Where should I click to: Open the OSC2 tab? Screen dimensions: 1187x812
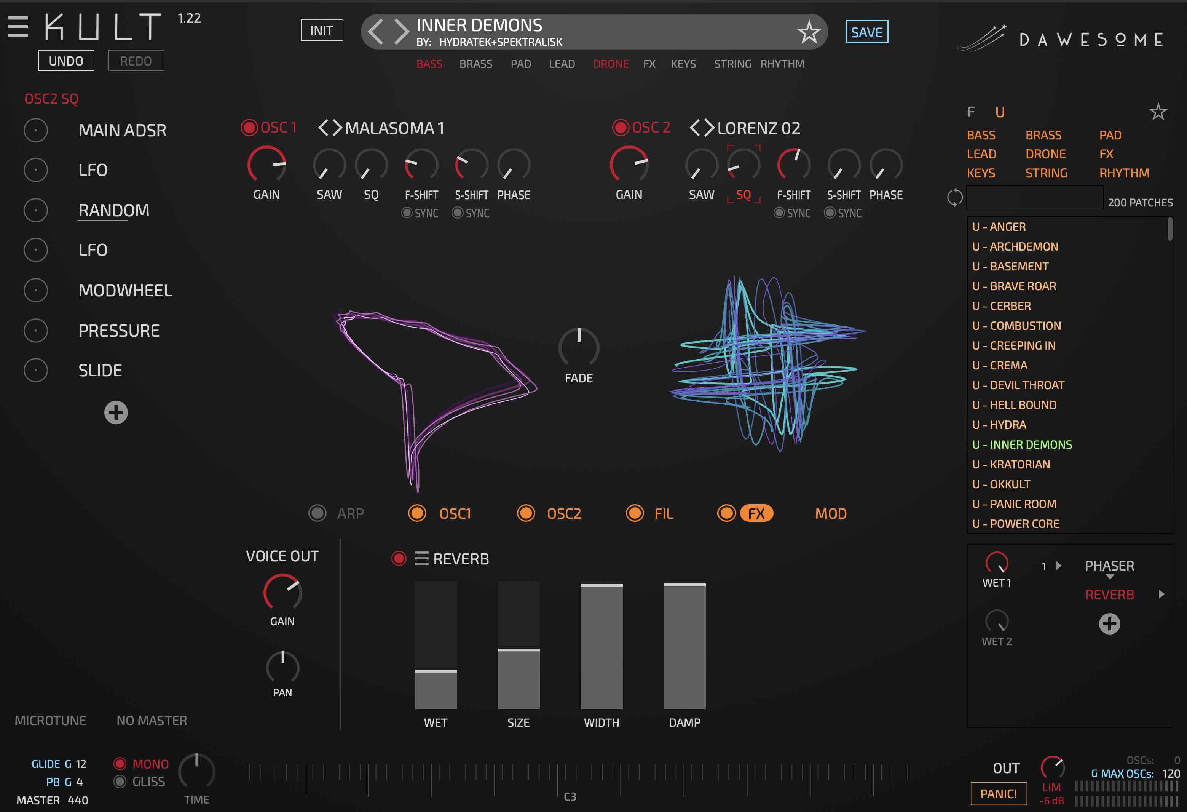pos(564,513)
